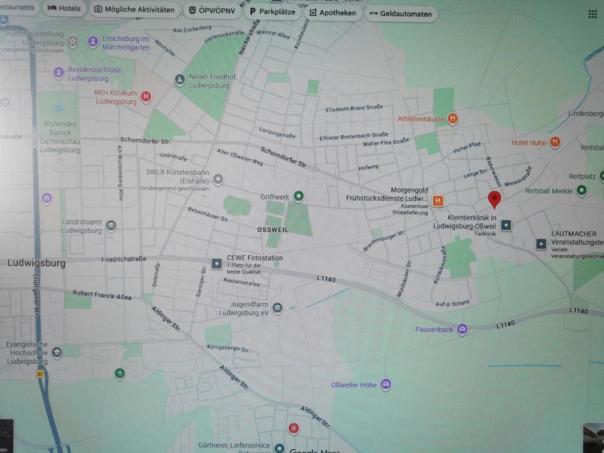
Task: Open the Griffwerk green marker
Action: pyautogui.click(x=299, y=197)
